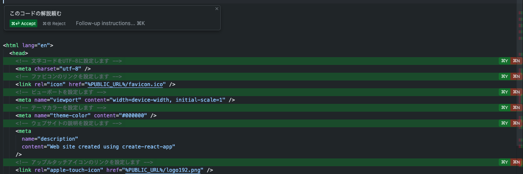Screen dimensions: 523x174
Task: Click the green Accept button
Action: tap(23, 23)
